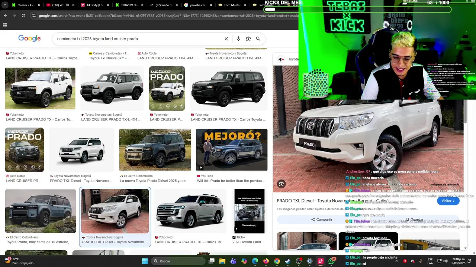Open the MEJORÓ? YouTube video thumbnail

(232, 150)
